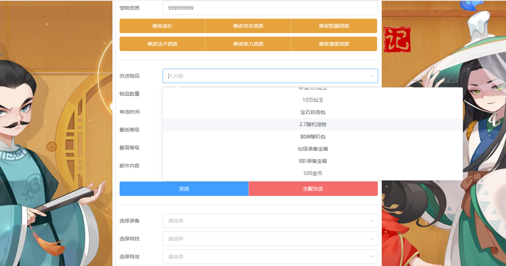Collapse the 发送物品 dropdown arrow

point(371,76)
